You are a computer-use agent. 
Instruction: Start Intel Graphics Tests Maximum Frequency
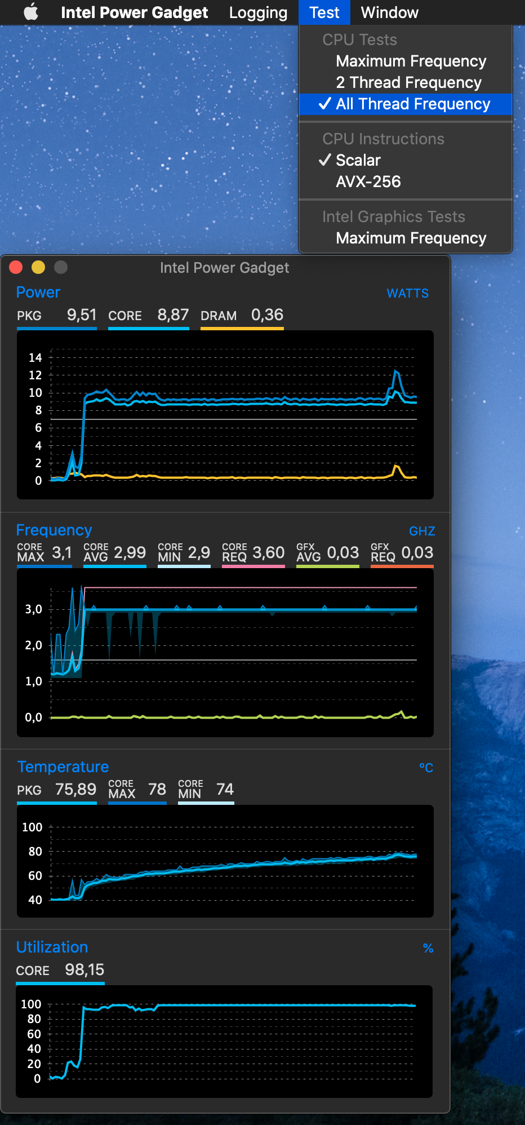point(406,238)
